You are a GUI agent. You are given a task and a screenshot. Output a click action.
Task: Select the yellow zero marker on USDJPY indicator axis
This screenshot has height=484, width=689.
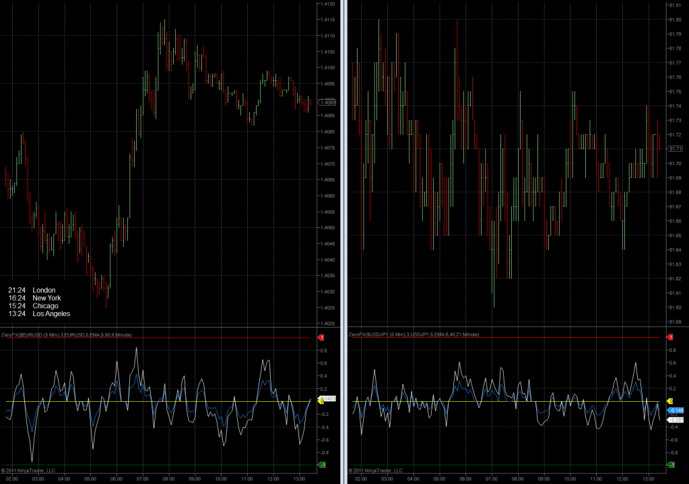pyautogui.click(x=670, y=401)
